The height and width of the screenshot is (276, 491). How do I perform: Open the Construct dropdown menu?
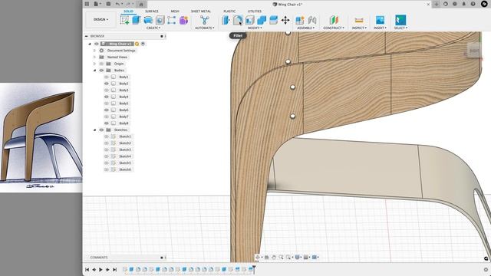334,28
